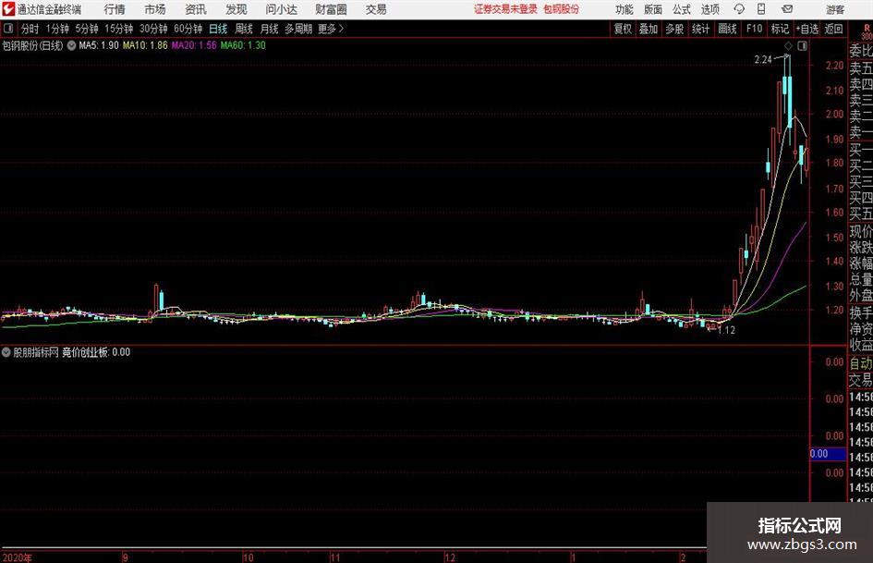
Task: Add stock with +自选 button
Action: point(806,29)
